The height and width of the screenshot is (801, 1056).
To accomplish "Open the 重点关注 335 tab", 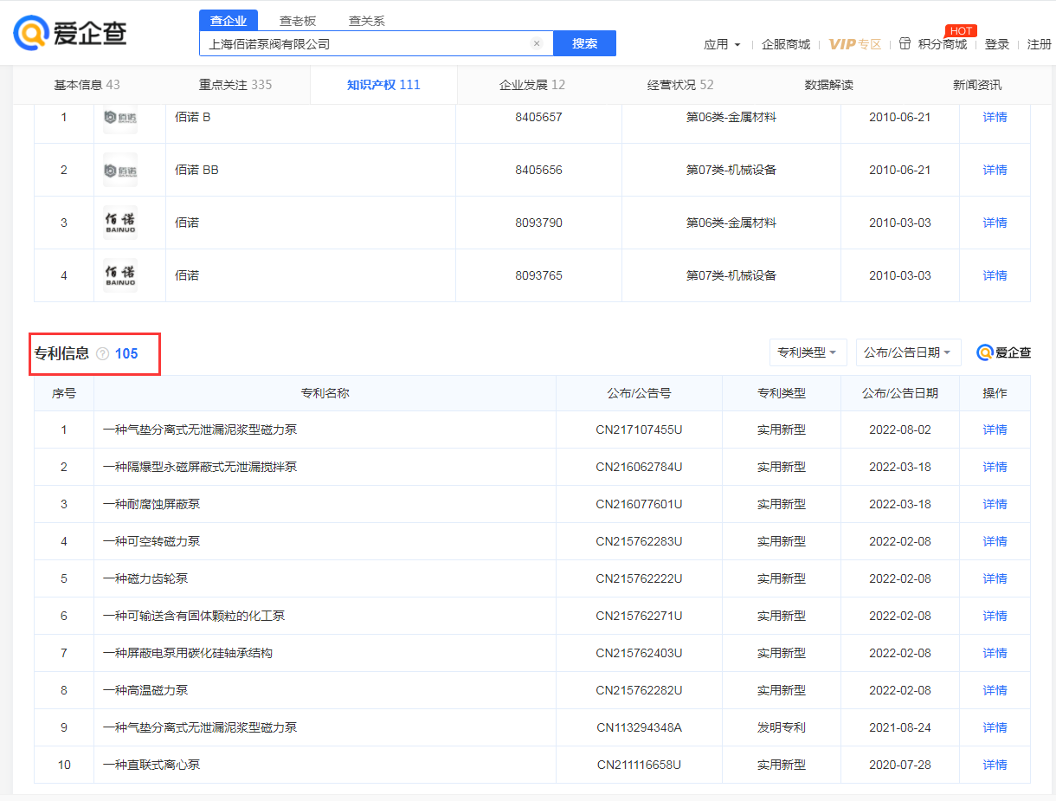I will tap(235, 85).
